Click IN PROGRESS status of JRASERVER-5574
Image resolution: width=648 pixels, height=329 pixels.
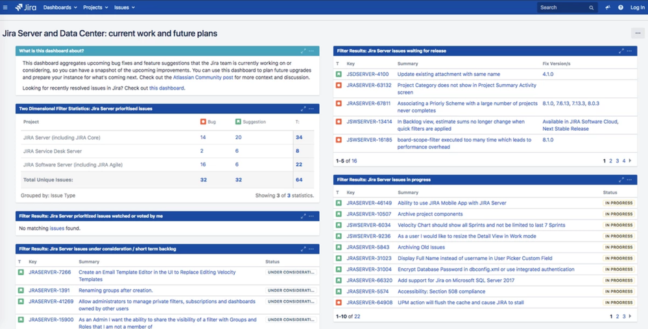point(619,291)
